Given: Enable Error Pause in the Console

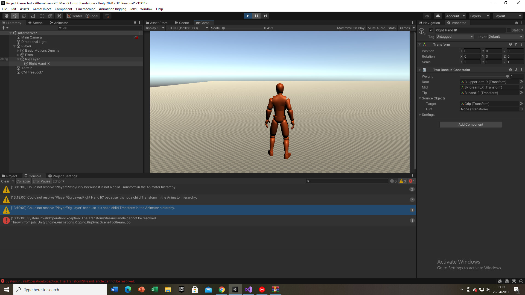Looking at the screenshot, I should pos(42,181).
